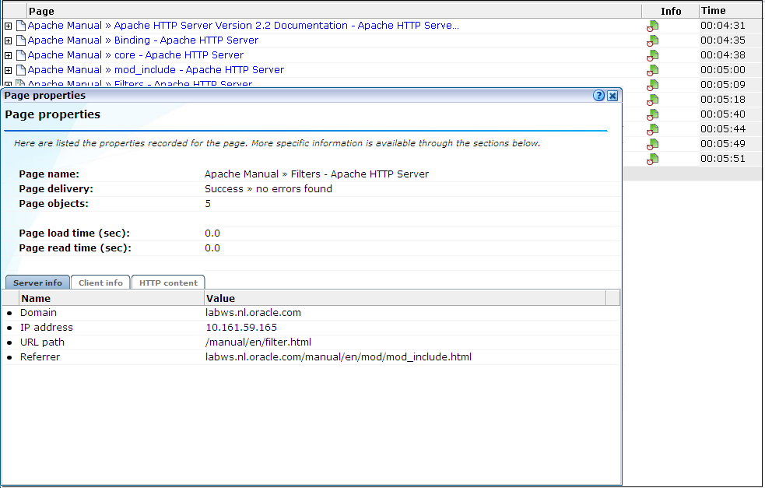This screenshot has height=488, width=765.
Task: Click the Domain name cell
Action: click(39, 313)
